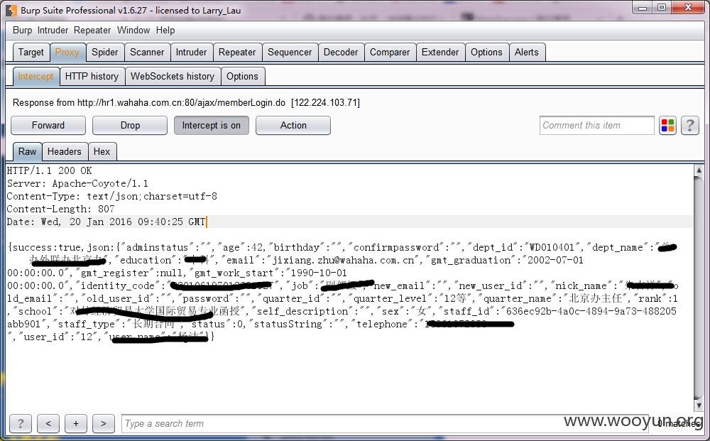Switch to the Headers view tab
710x441 pixels.
coord(65,152)
